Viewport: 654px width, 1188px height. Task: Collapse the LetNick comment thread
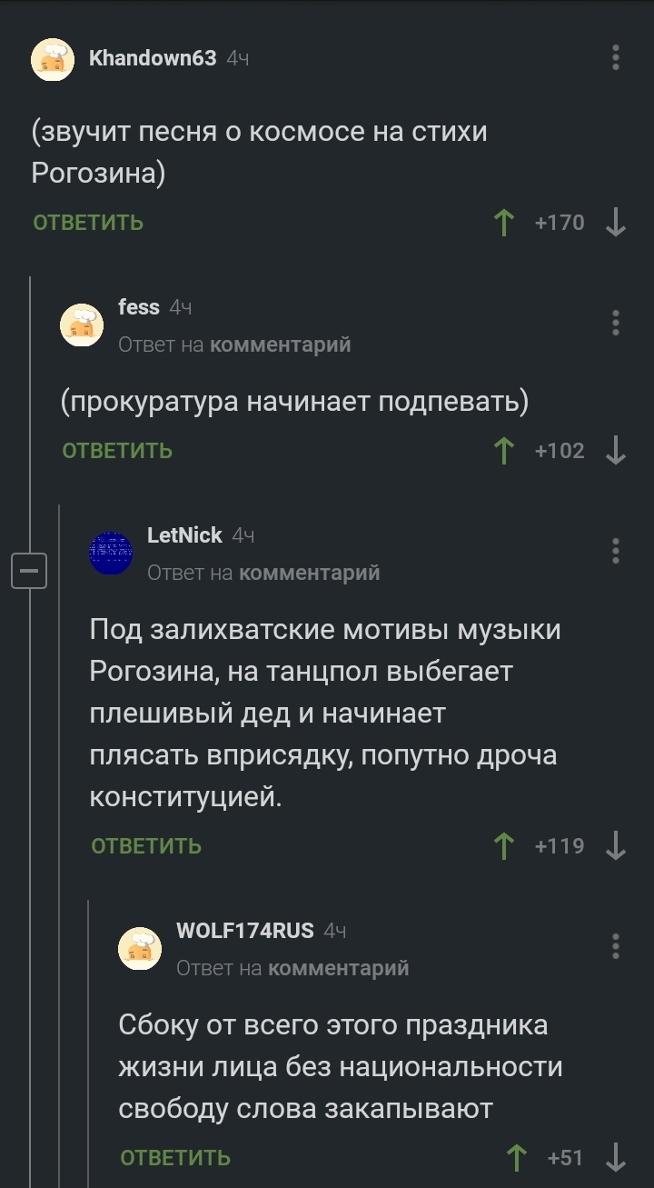coord(29,572)
